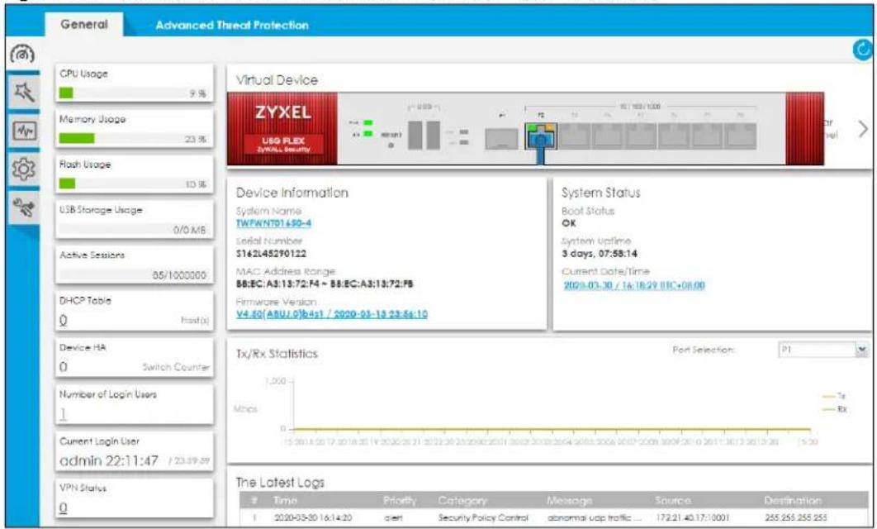This screenshot has width=877, height=529.
Task: Click the highlighted P2 port on virtual device
Action: tap(540, 136)
